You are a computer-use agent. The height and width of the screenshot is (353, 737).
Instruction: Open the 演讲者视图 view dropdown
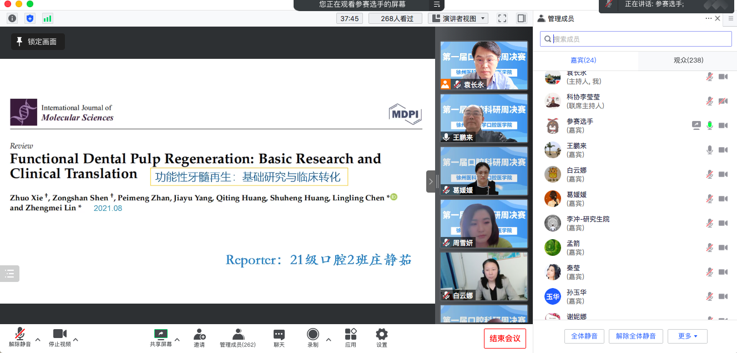tap(458, 18)
